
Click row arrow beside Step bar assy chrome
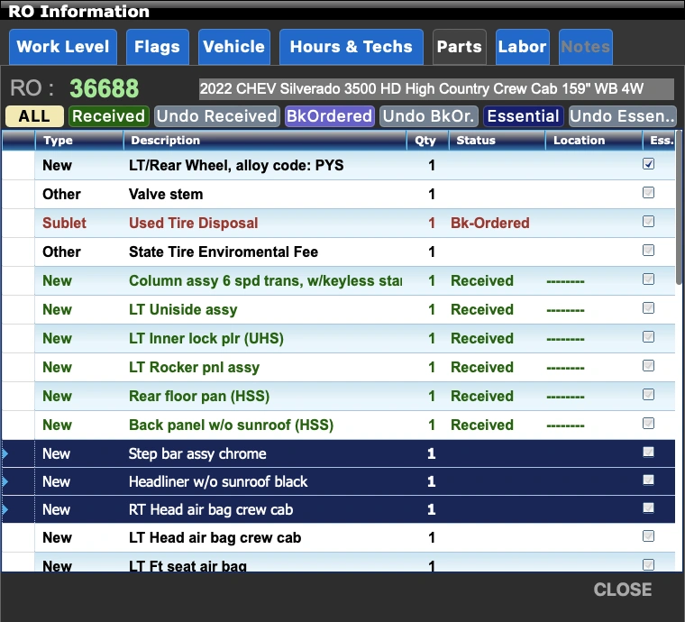(5, 453)
